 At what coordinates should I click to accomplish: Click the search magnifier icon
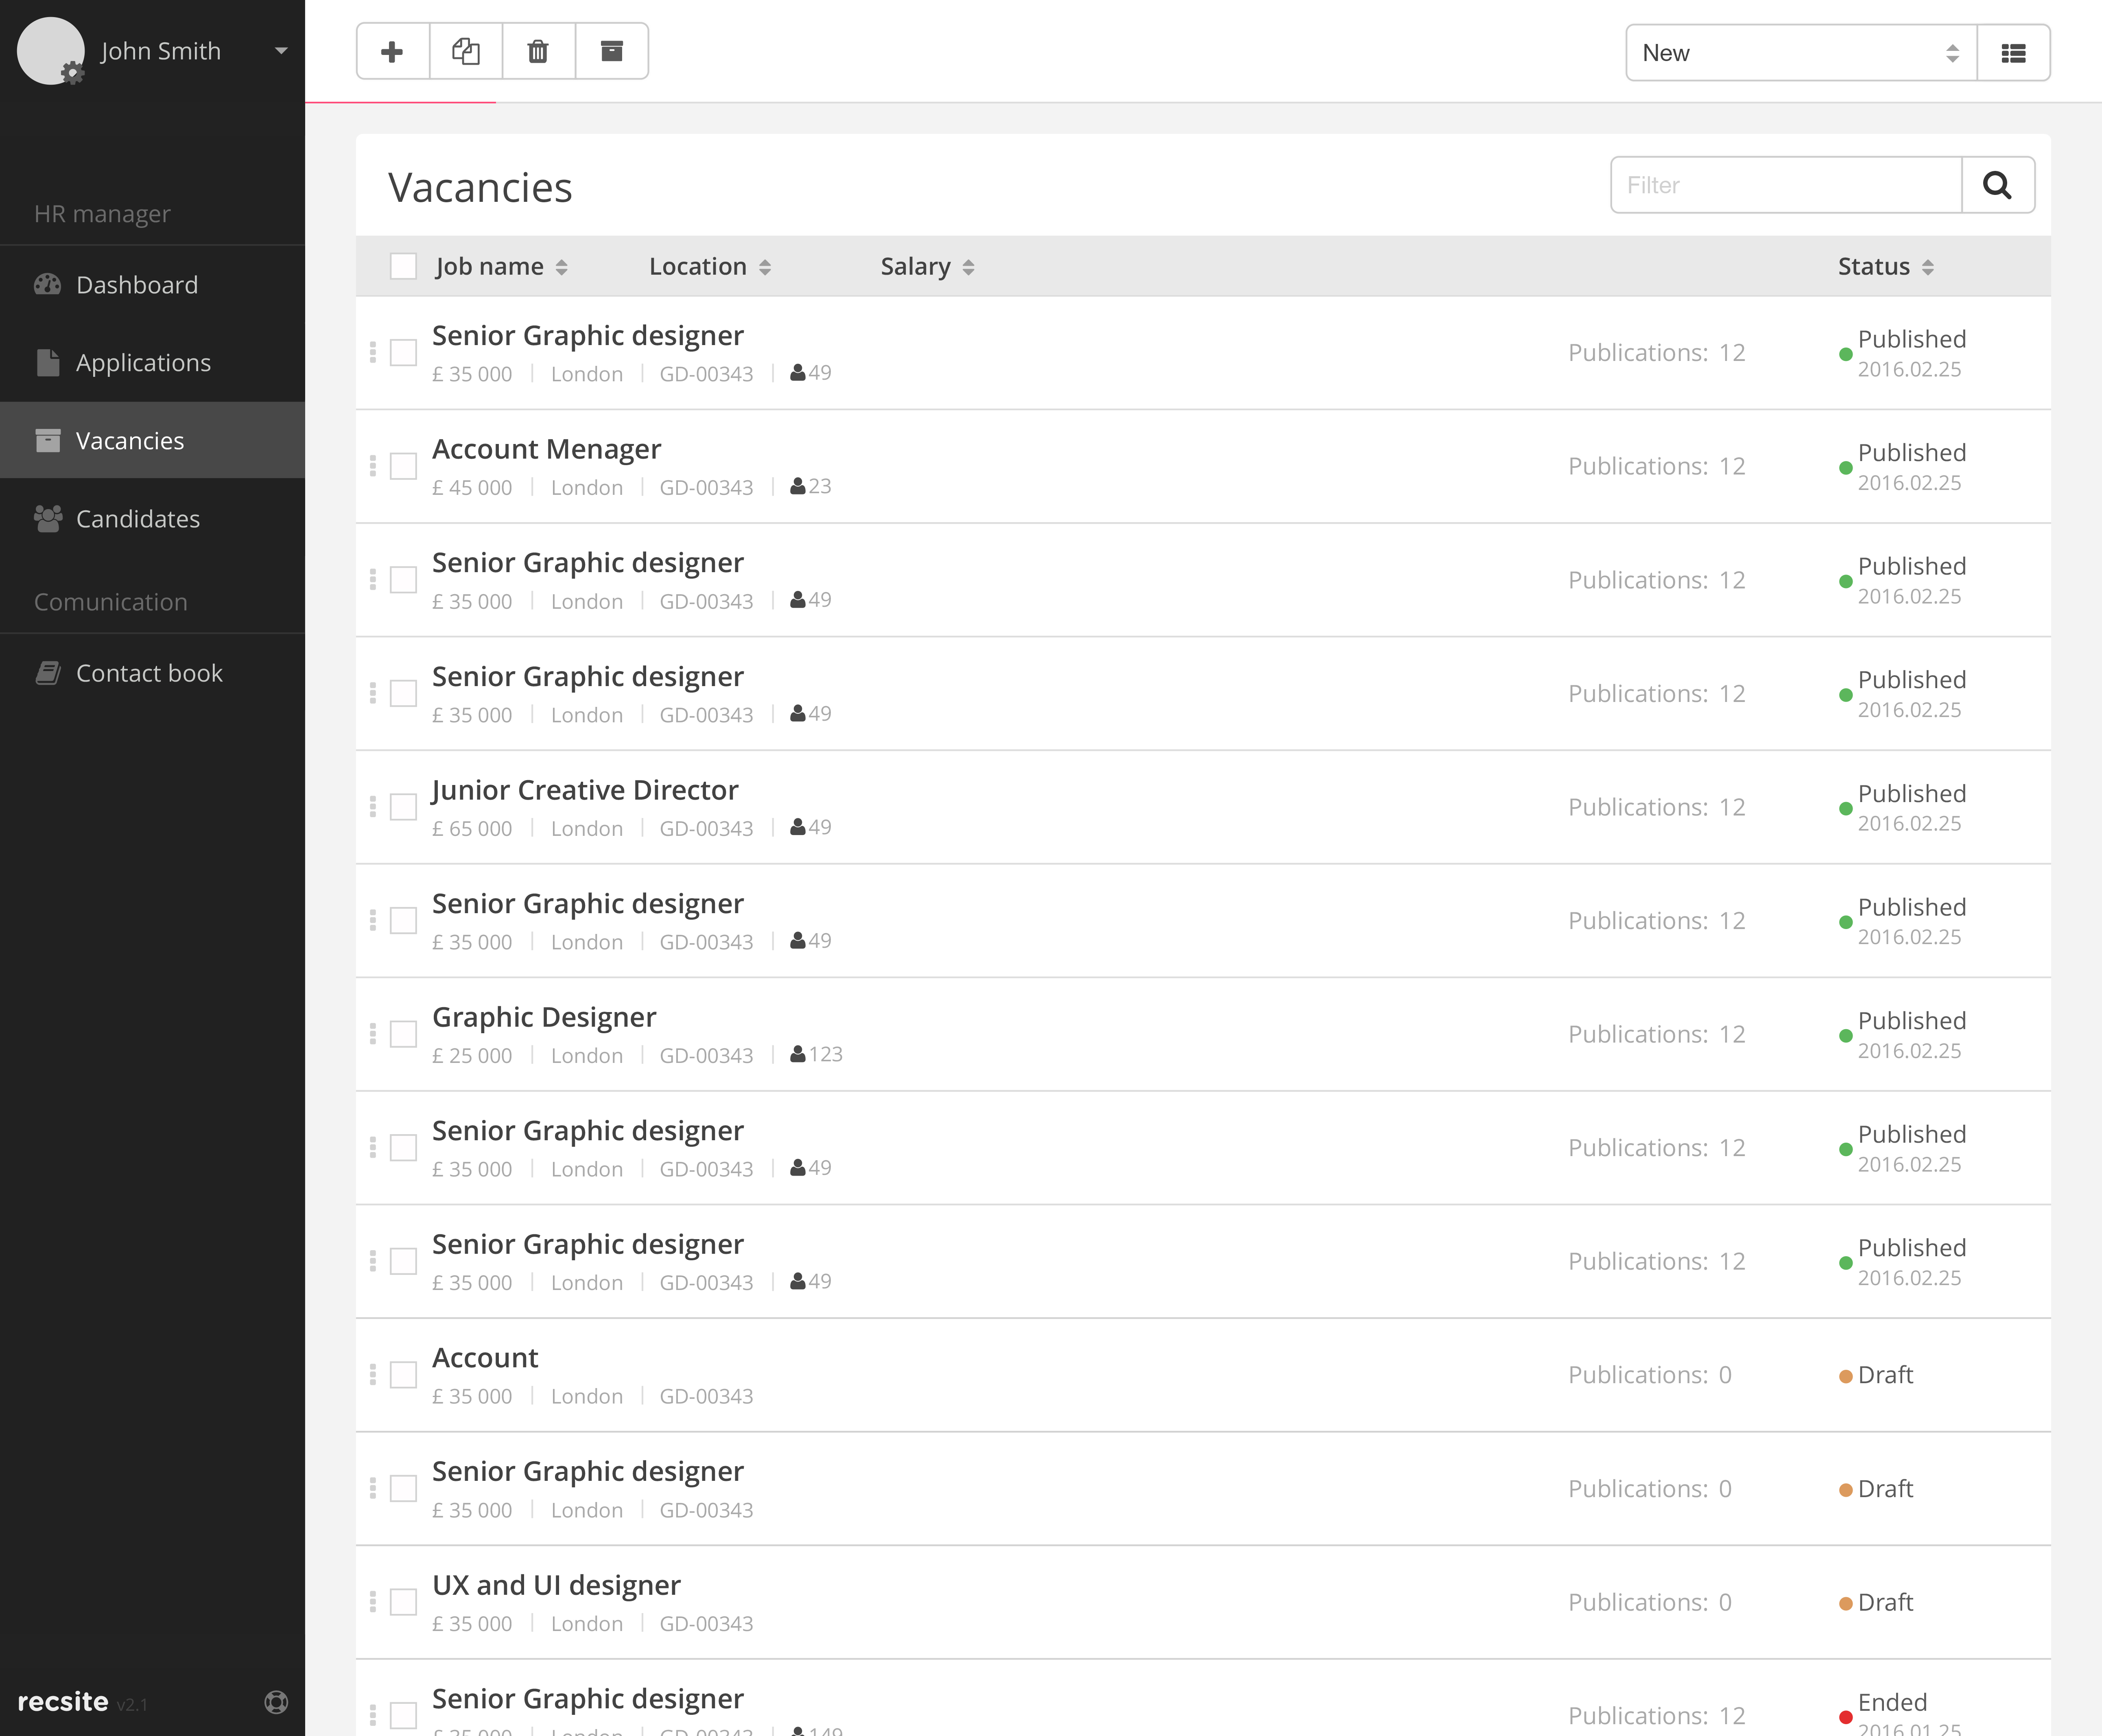coord(1997,185)
